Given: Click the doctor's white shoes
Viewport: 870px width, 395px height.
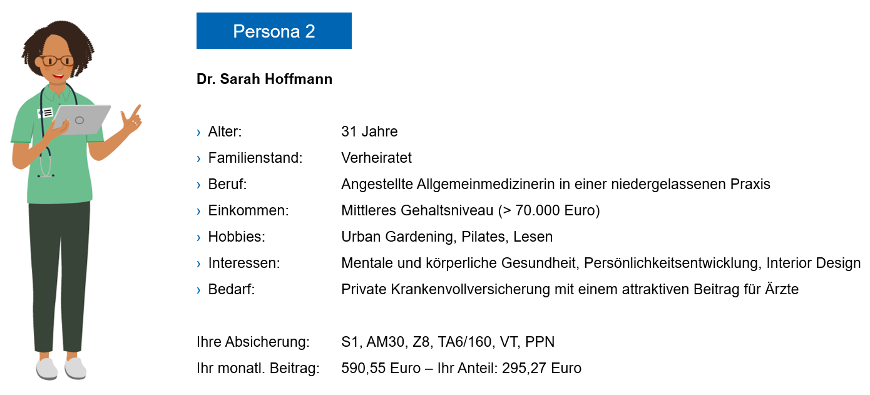Looking at the screenshot, I should [x=61, y=368].
